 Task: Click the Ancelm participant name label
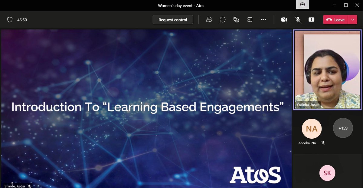point(308,143)
